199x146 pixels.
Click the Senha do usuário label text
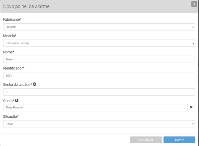(x=17, y=84)
